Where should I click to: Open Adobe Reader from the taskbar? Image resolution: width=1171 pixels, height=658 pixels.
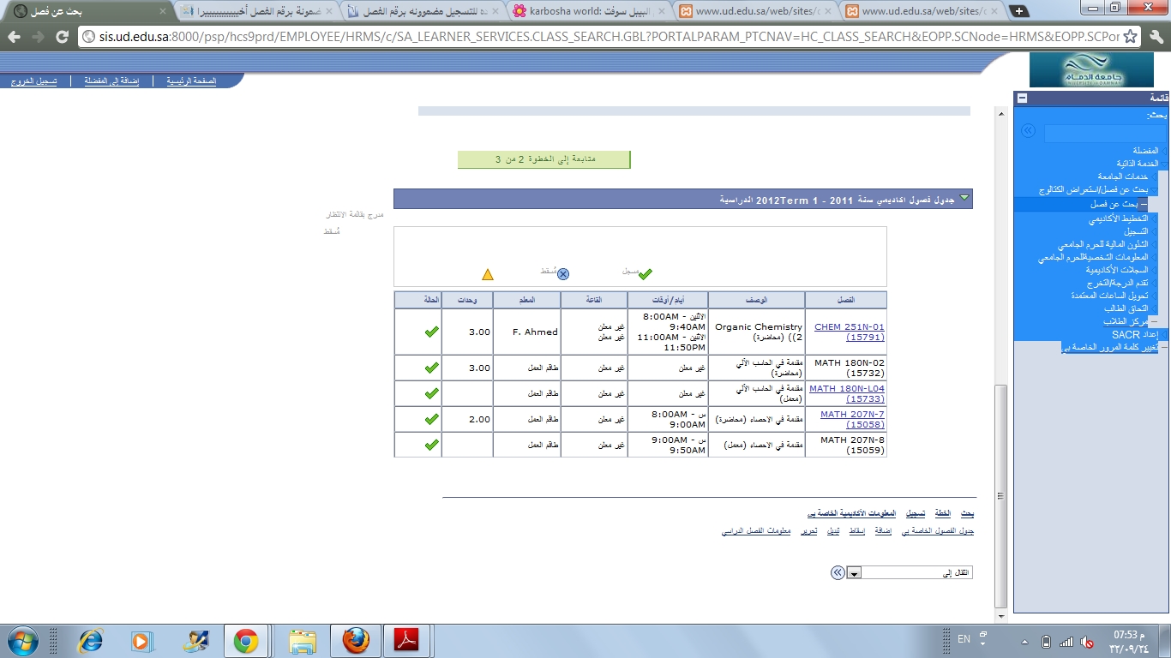coord(406,641)
